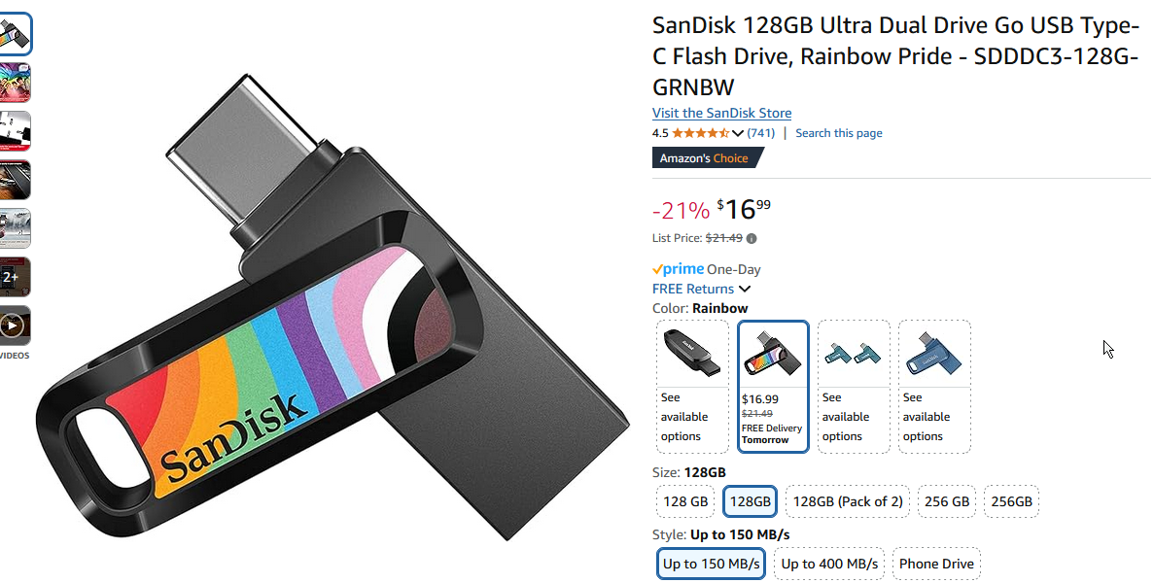Select the 256 GB size option

(x=947, y=501)
